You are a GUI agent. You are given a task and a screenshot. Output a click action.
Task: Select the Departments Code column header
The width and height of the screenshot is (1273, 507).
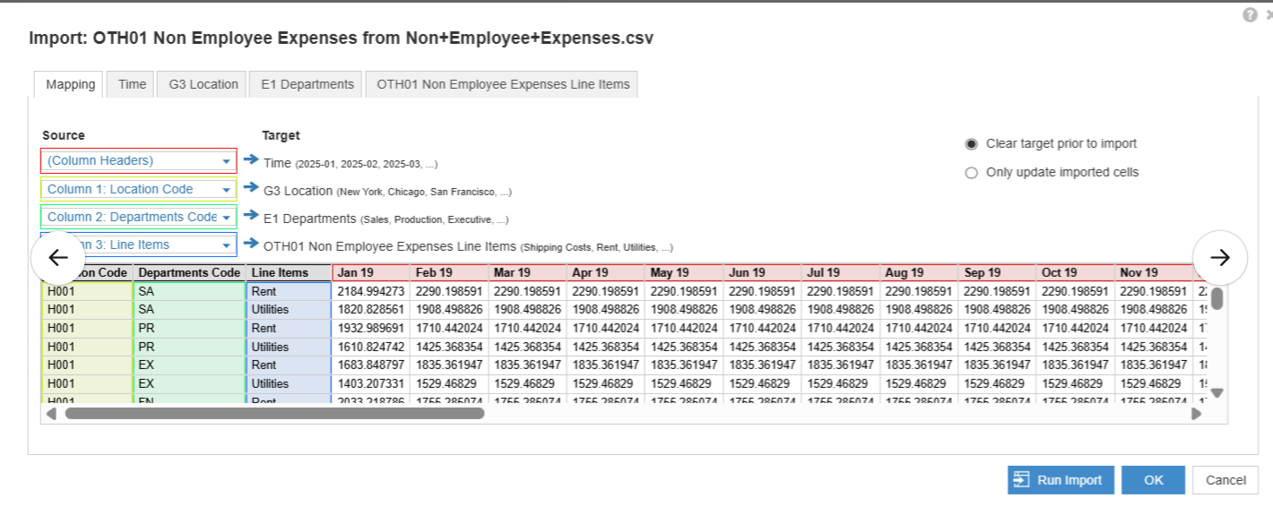click(189, 273)
